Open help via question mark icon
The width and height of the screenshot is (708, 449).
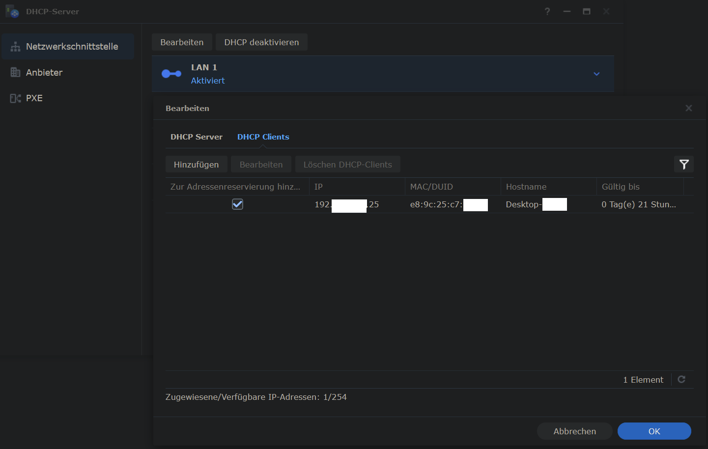click(547, 11)
